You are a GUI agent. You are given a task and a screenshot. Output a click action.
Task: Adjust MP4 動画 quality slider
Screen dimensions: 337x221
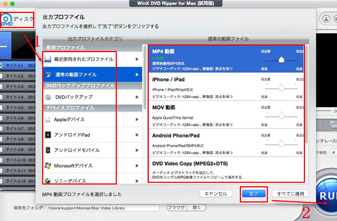[x=281, y=60]
